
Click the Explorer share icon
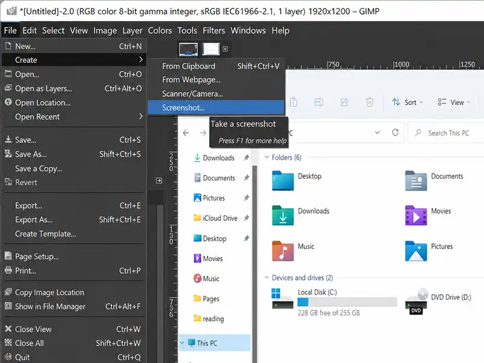(344, 102)
